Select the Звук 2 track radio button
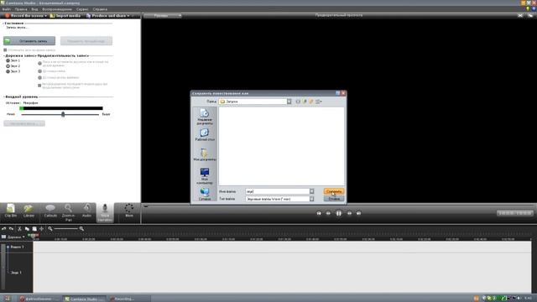The width and height of the screenshot is (537, 302). point(8,65)
